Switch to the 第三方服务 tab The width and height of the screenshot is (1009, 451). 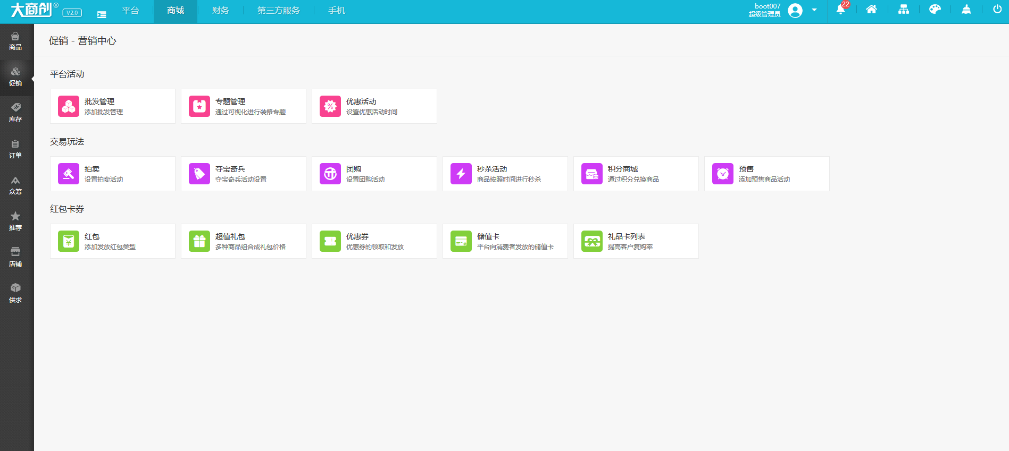[278, 11]
